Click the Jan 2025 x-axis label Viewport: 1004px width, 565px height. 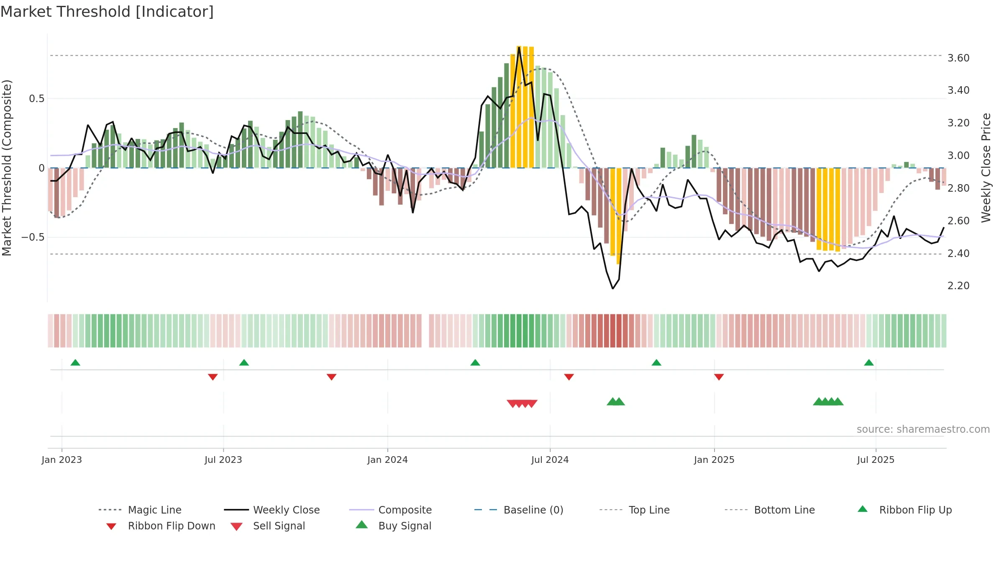[x=715, y=460]
